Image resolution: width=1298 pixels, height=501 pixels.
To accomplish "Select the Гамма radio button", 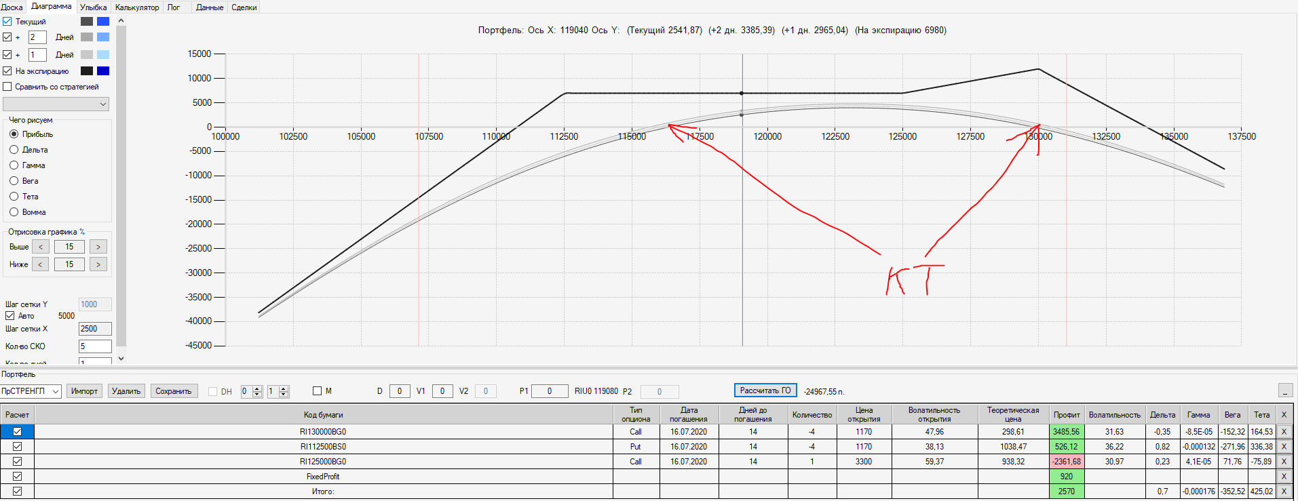I will [14, 165].
